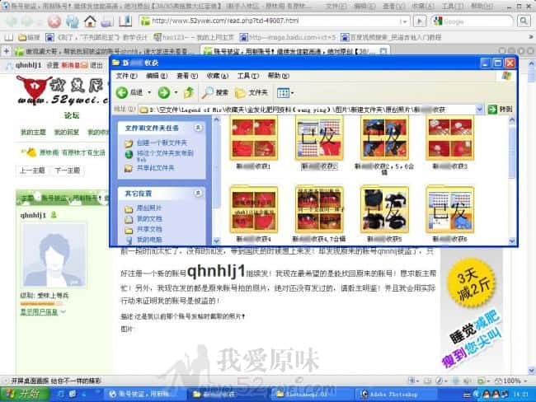Click the Explorer green forward arrow

(164, 92)
